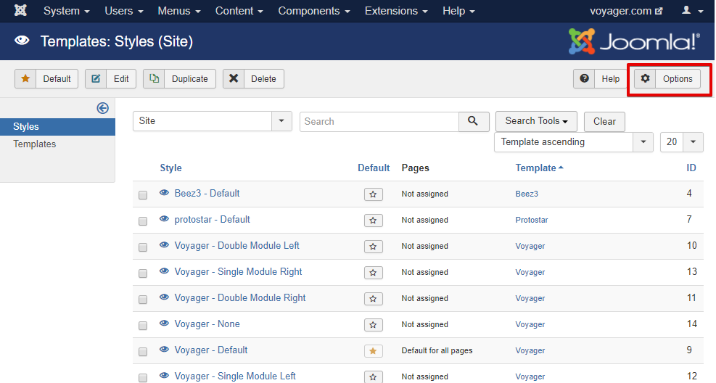Collapse sidebar with the arrow circle icon
716x383 pixels.
pos(103,108)
